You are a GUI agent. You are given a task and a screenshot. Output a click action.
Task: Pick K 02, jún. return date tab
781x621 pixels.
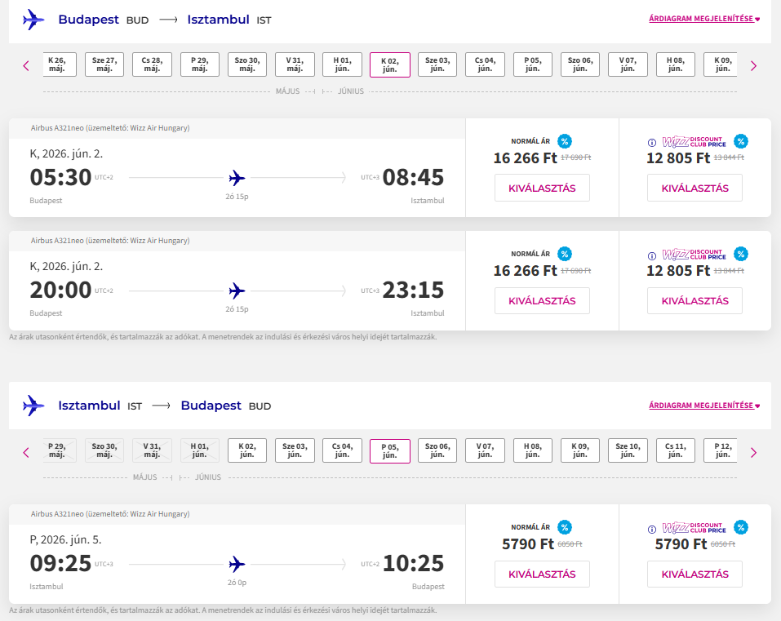point(247,450)
